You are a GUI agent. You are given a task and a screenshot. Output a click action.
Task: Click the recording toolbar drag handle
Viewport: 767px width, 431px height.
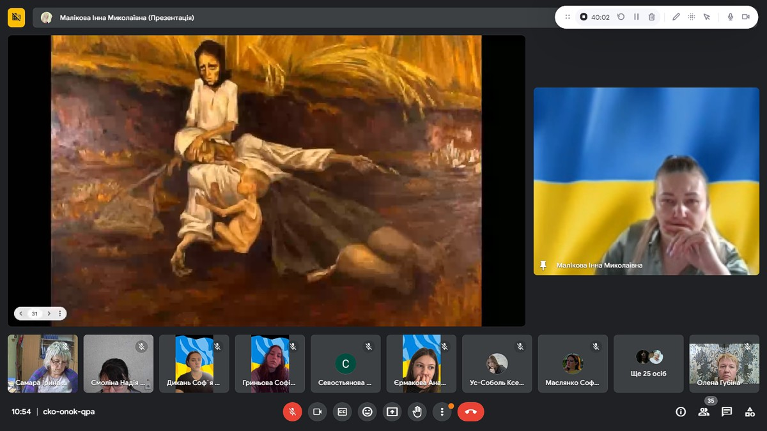567,17
